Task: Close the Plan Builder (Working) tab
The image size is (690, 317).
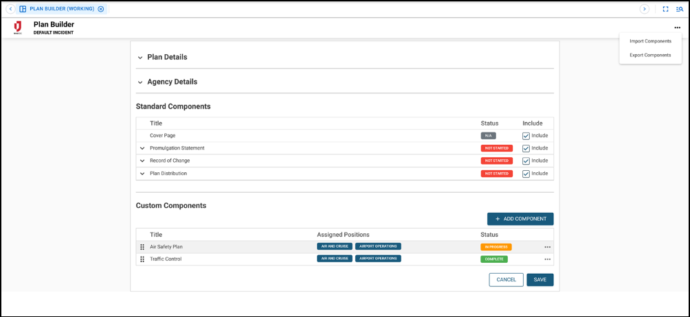Action: (101, 9)
